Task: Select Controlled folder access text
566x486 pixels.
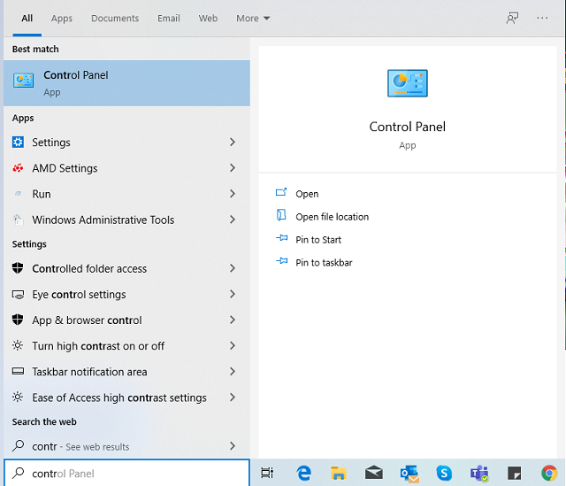Action: point(89,269)
